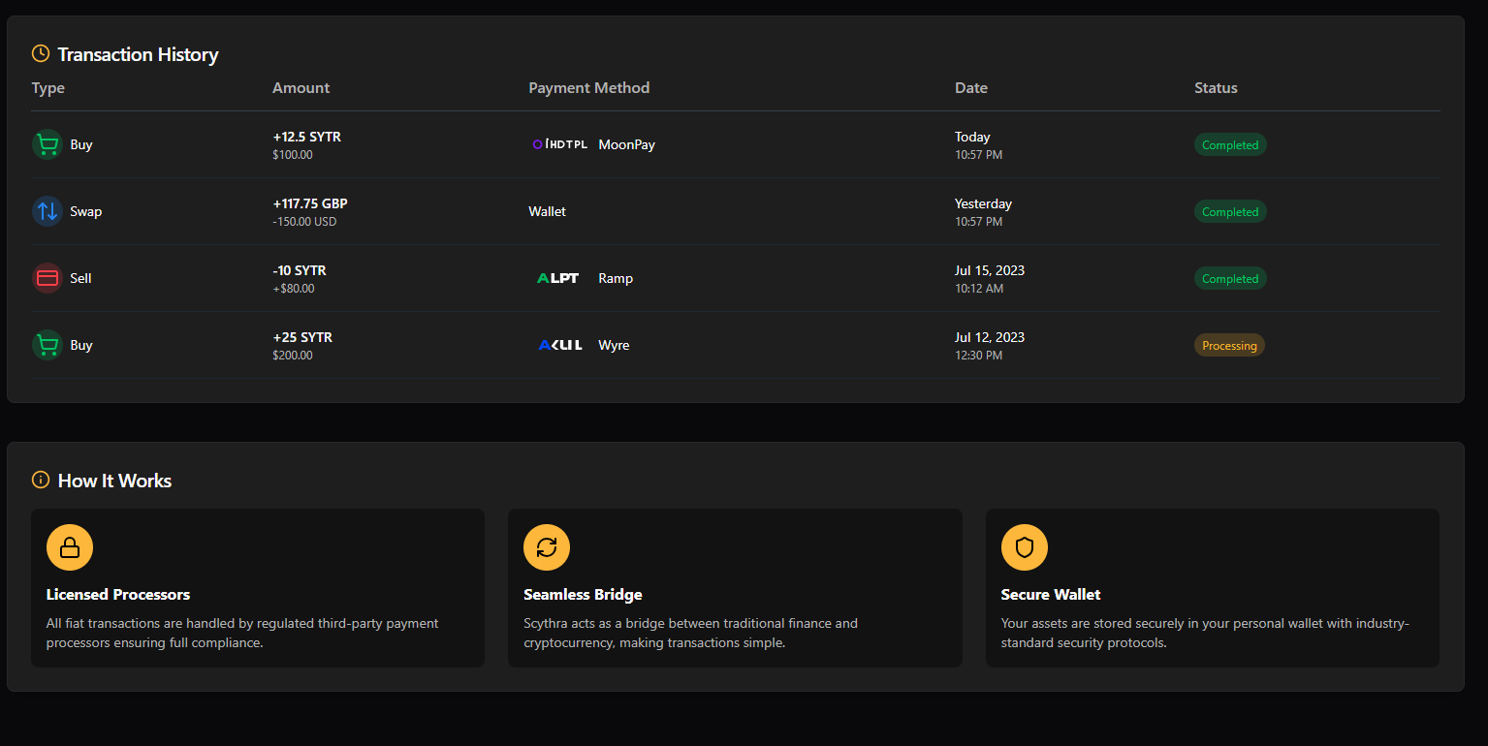The width and height of the screenshot is (1488, 746).
Task: Click the red Sell card icon
Action: [x=47, y=278]
